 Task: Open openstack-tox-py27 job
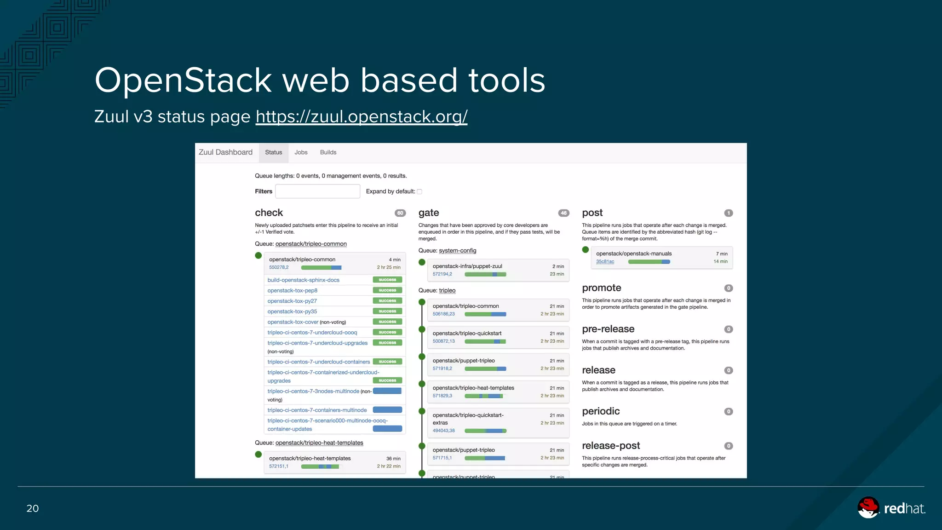click(x=292, y=301)
